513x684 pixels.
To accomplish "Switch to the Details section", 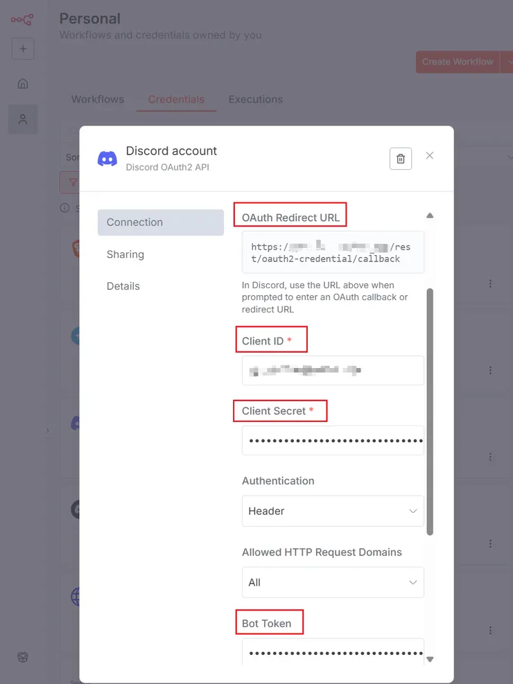I will point(123,286).
